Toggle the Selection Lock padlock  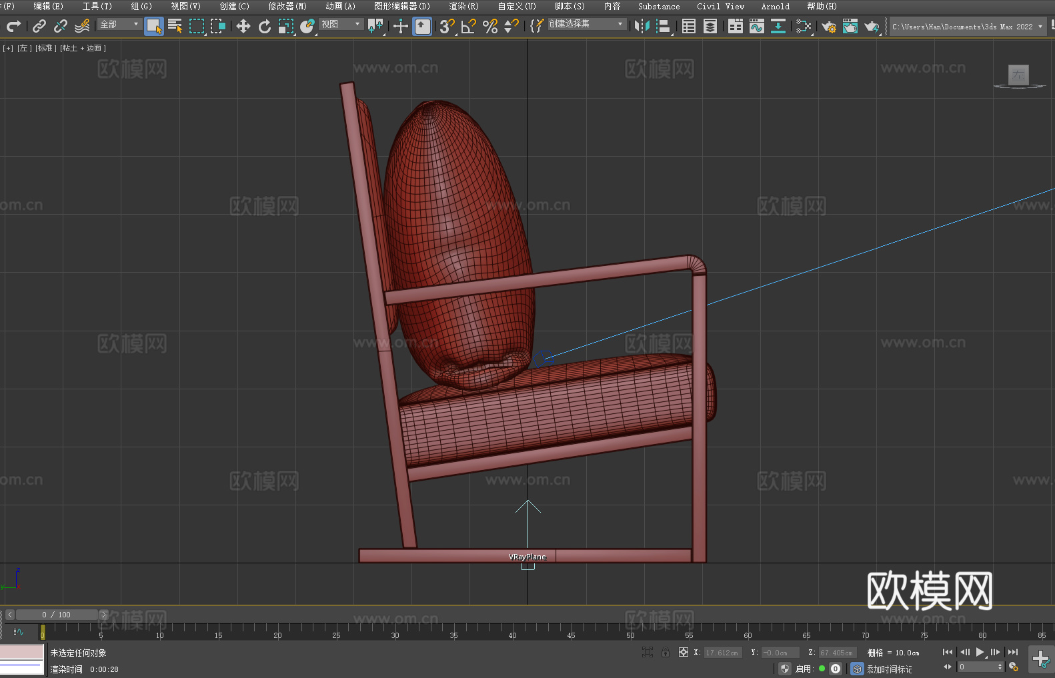[x=666, y=652]
